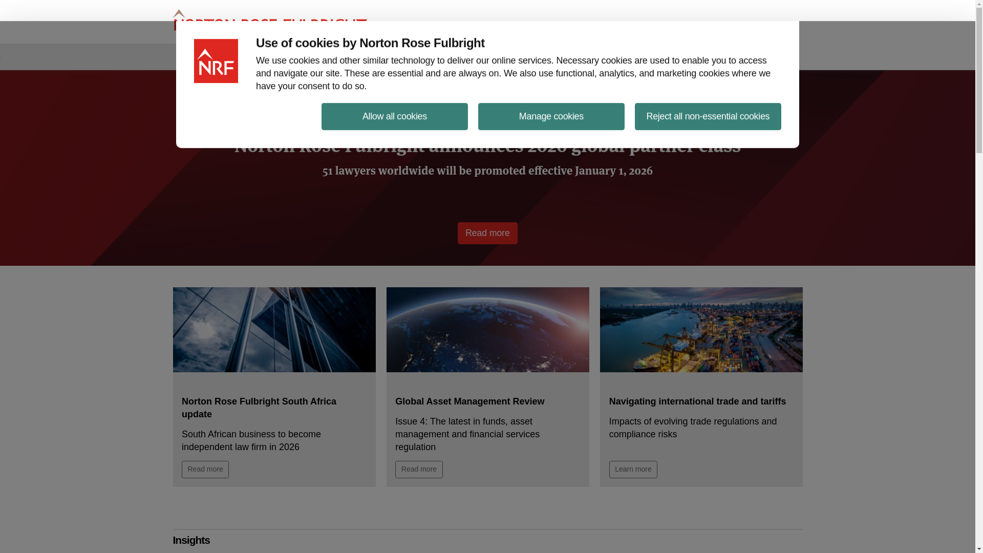
Task: Read more about 2026 global partner class
Action: click(487, 233)
